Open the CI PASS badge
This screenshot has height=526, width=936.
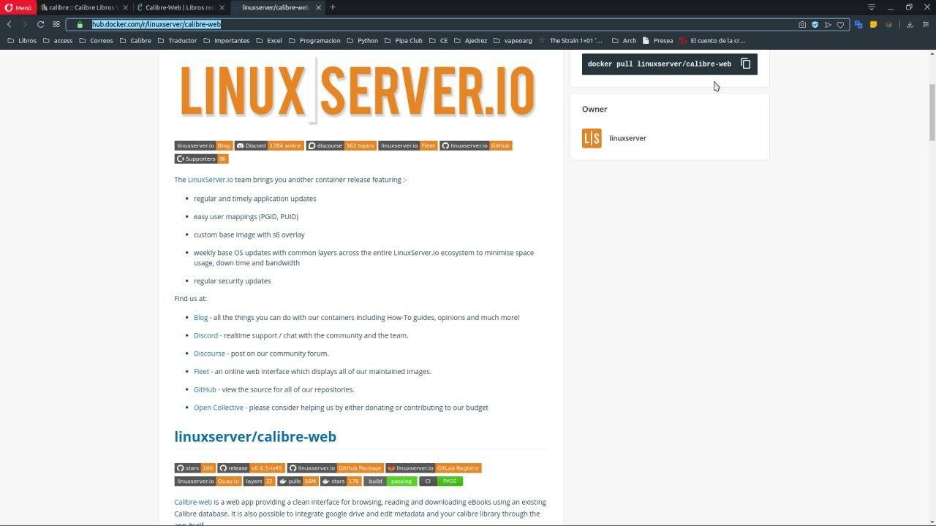[x=441, y=481]
